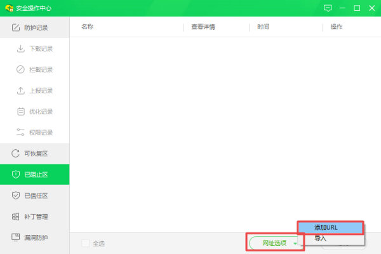Click the 补丁管理 grid icon

[15, 217]
